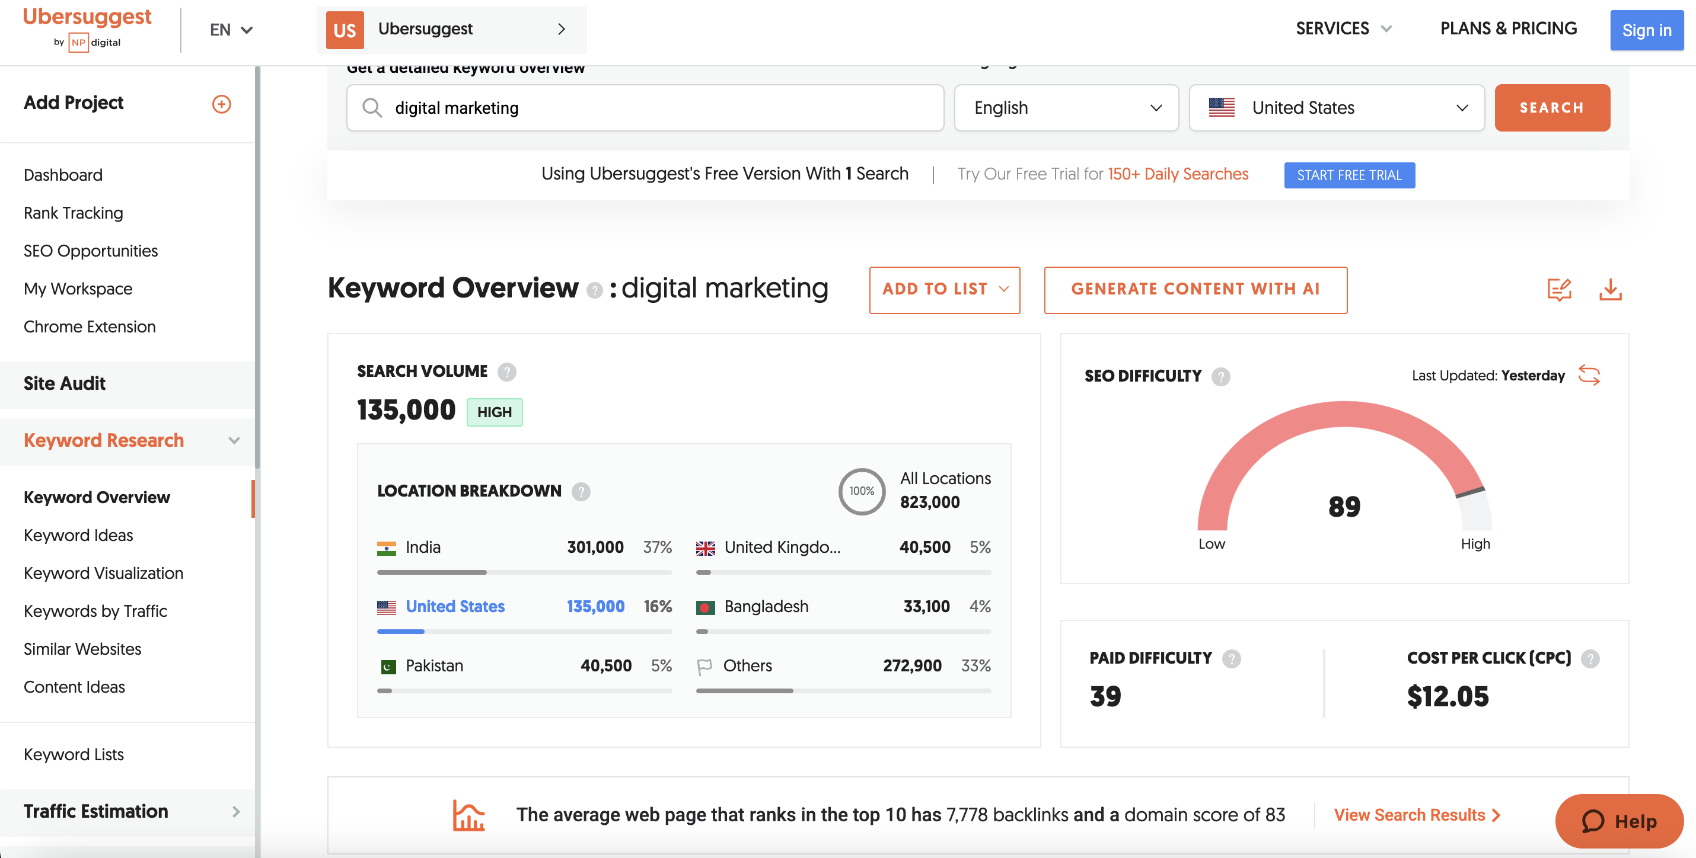
Task: Click the Cost Per Click help icon
Action: [1590, 659]
